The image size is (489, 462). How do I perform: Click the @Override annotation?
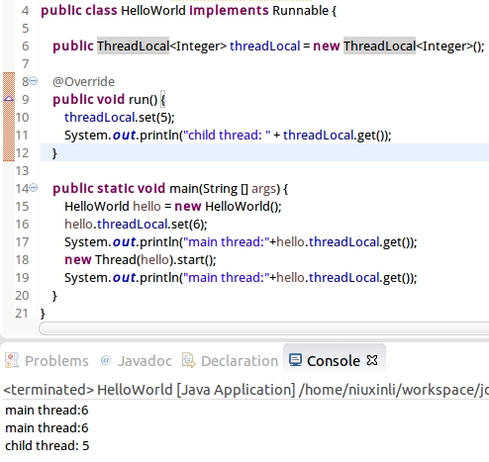(x=83, y=82)
